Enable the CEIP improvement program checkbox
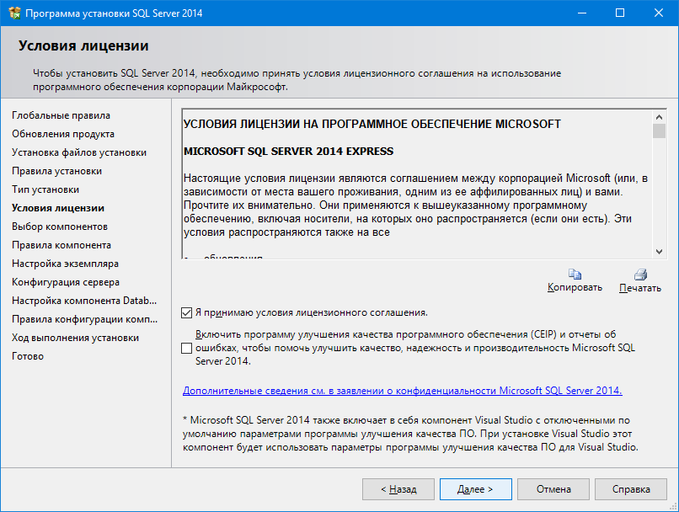Screen dimensions: 679x512 [186, 347]
